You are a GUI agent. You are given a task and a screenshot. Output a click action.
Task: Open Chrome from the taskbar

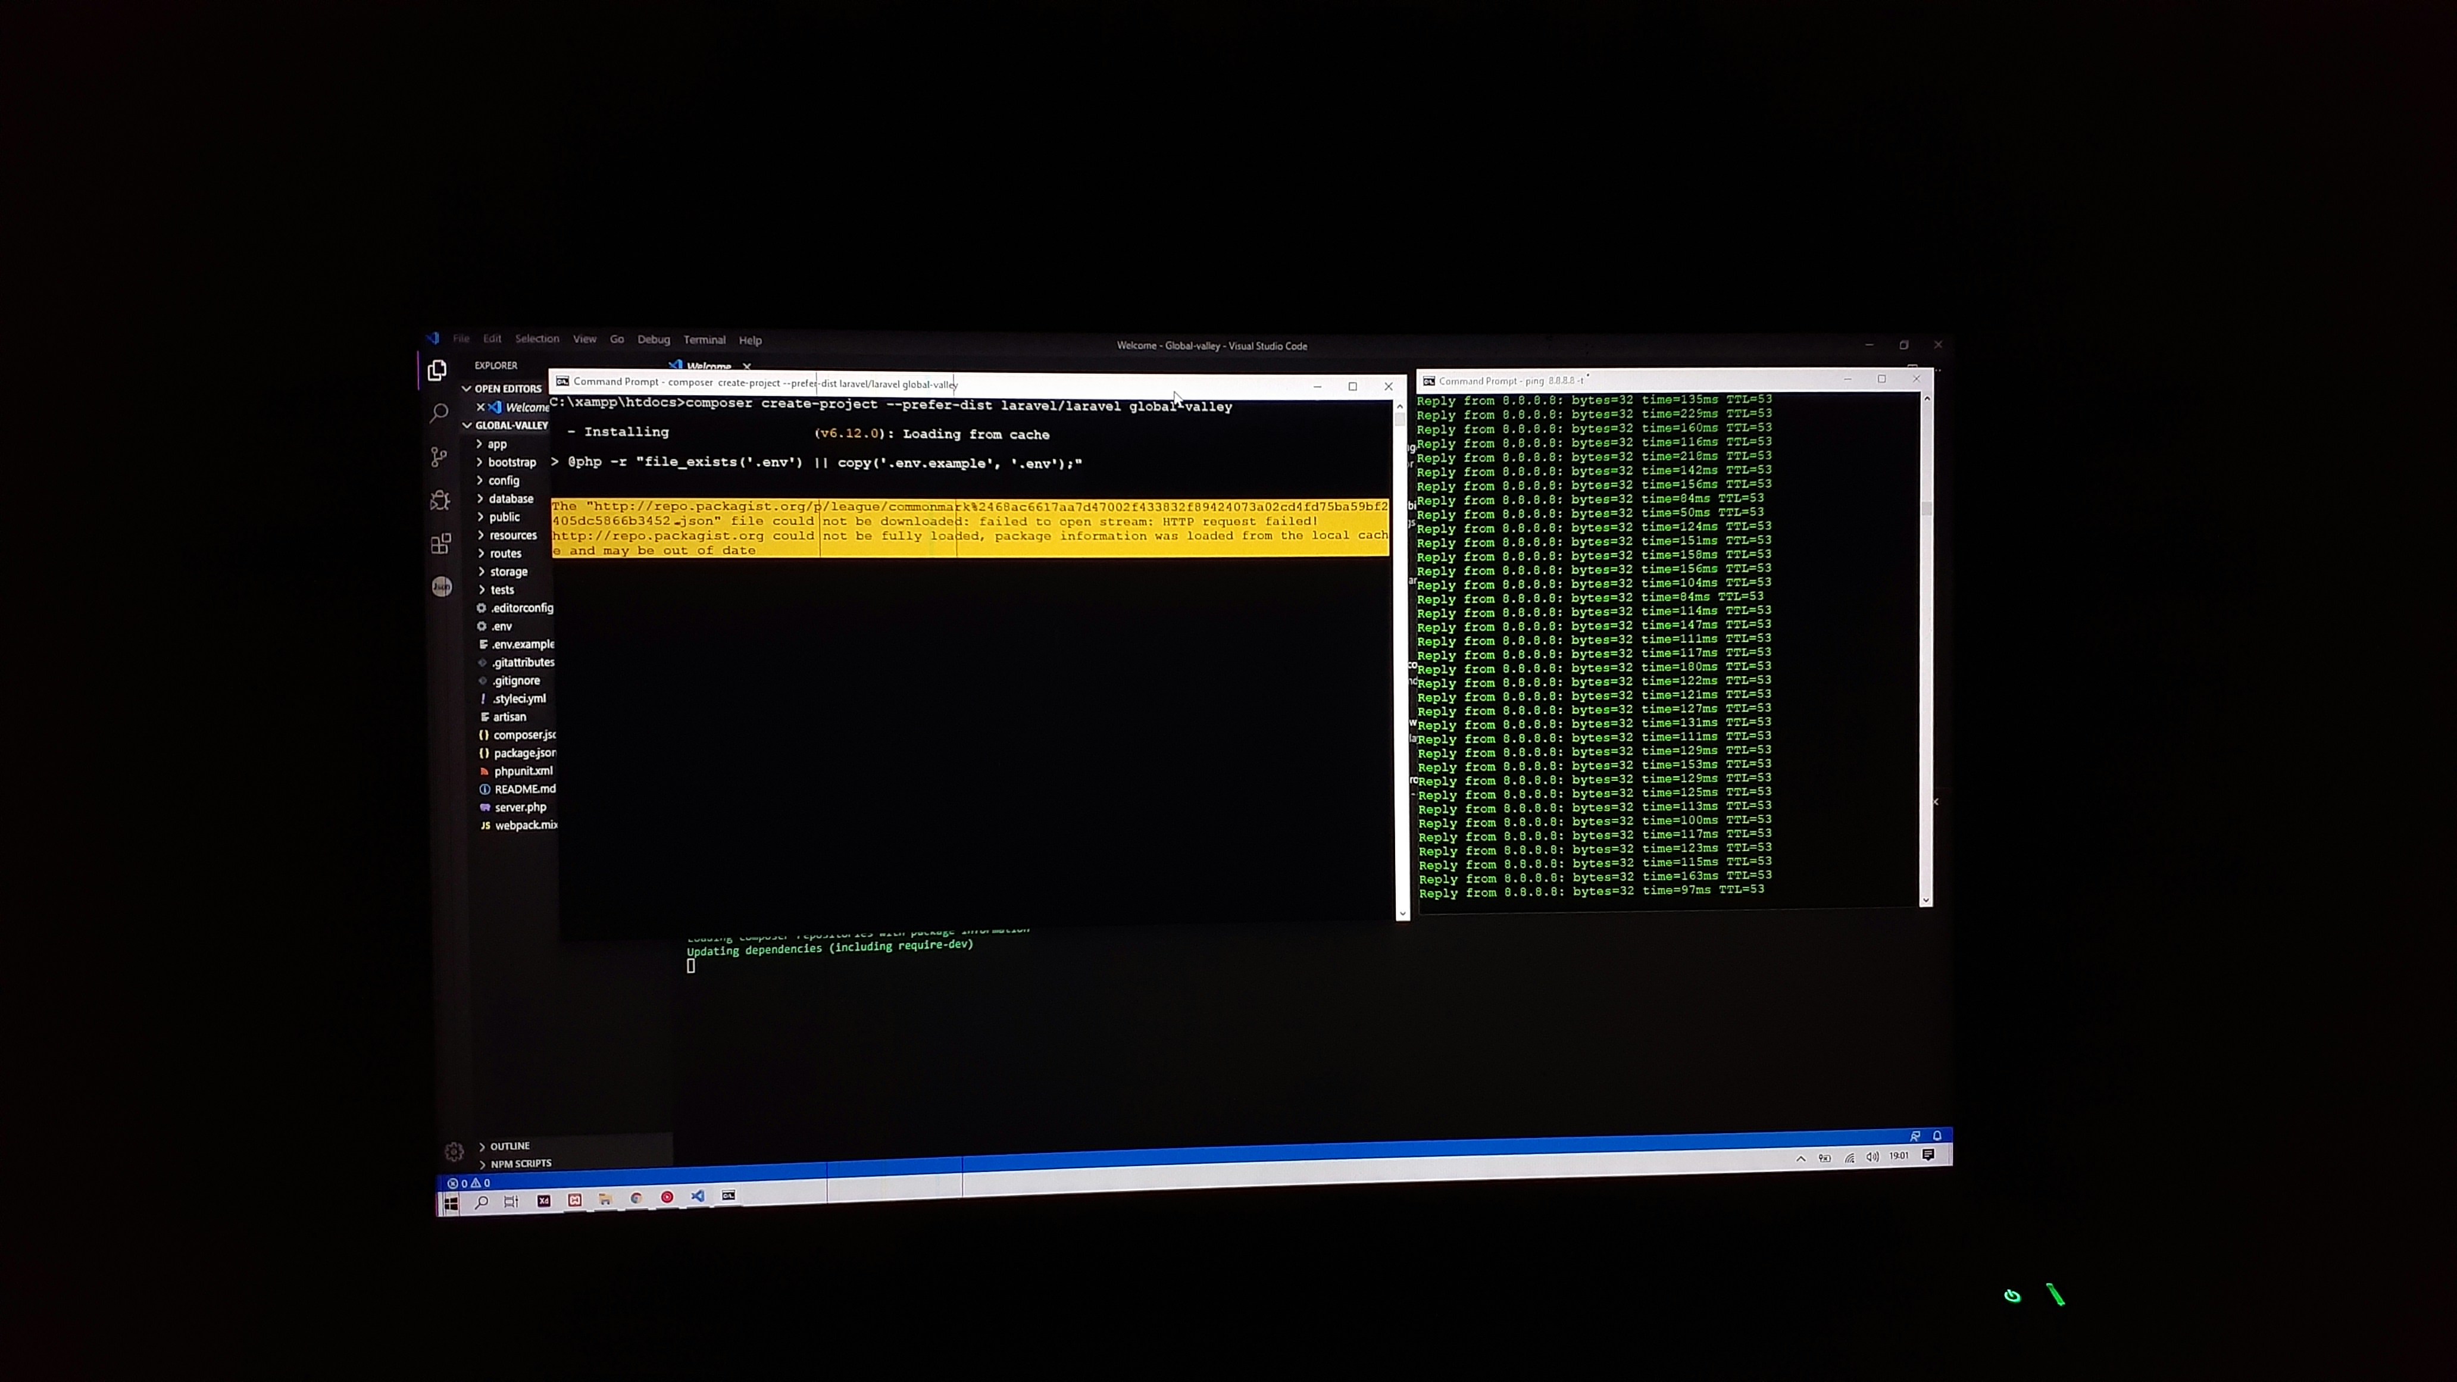(636, 1198)
